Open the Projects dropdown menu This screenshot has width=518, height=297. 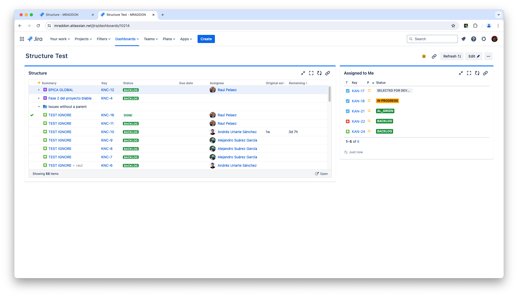click(83, 39)
